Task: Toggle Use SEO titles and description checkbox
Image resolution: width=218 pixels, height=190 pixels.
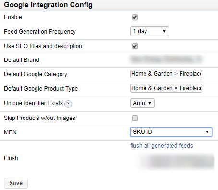Action: (x=135, y=46)
